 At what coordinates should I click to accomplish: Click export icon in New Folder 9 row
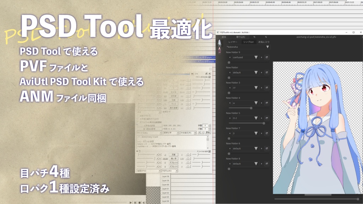(267, 57)
